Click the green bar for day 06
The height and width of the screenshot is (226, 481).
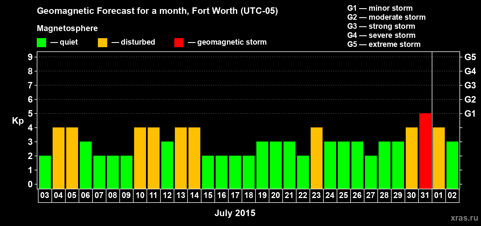[86, 165]
